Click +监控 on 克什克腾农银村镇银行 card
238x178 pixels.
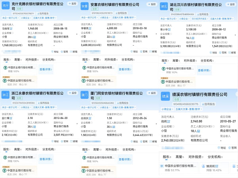[x=73, y=4]
